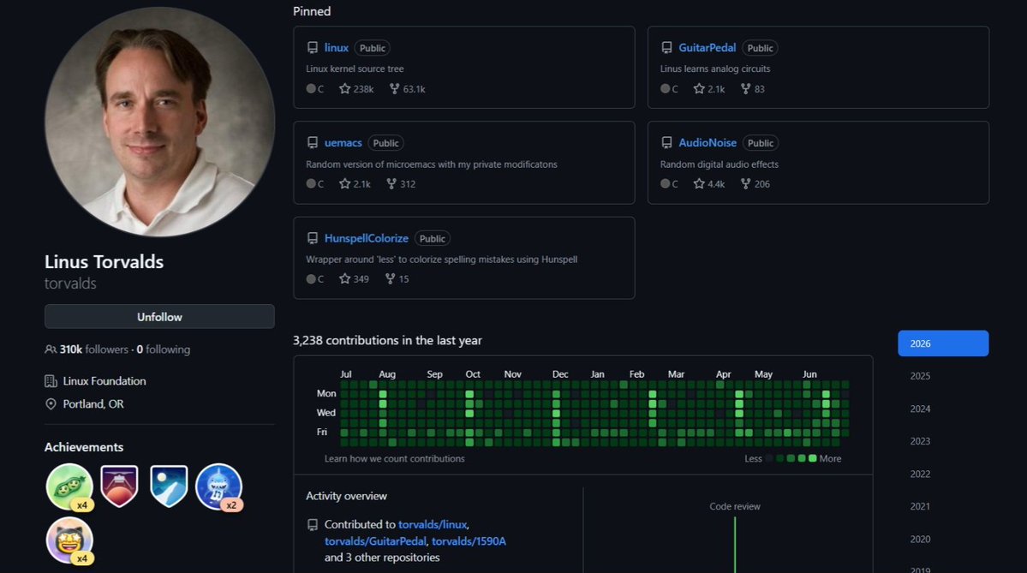Click GuitarPedal star count 2.1k

pos(708,89)
